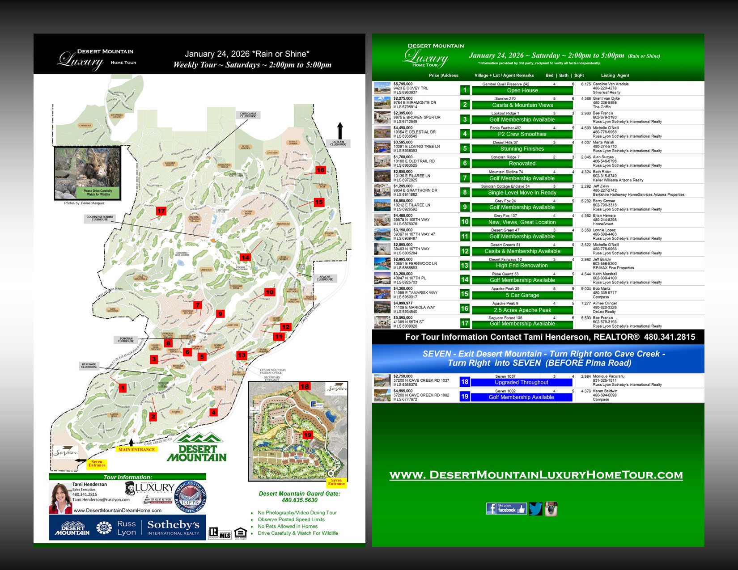Click the Equal Housing Opportunity logo

(x=240, y=533)
